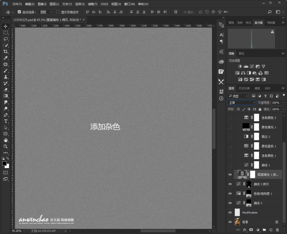
Task: Hide the 曲线 3 layer
Action: (x=230, y=203)
